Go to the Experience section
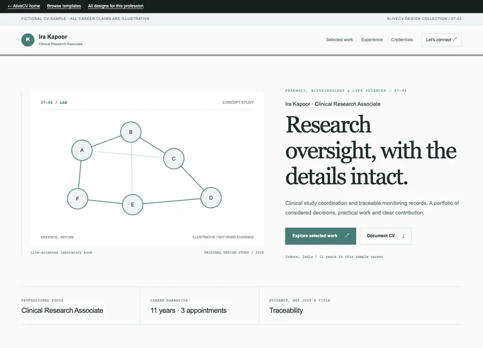This screenshot has height=348, width=483. coord(372,40)
